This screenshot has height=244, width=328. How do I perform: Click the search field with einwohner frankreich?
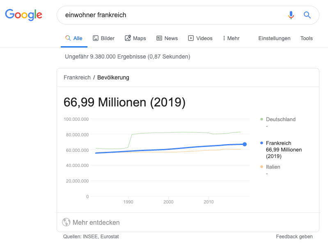click(x=174, y=15)
